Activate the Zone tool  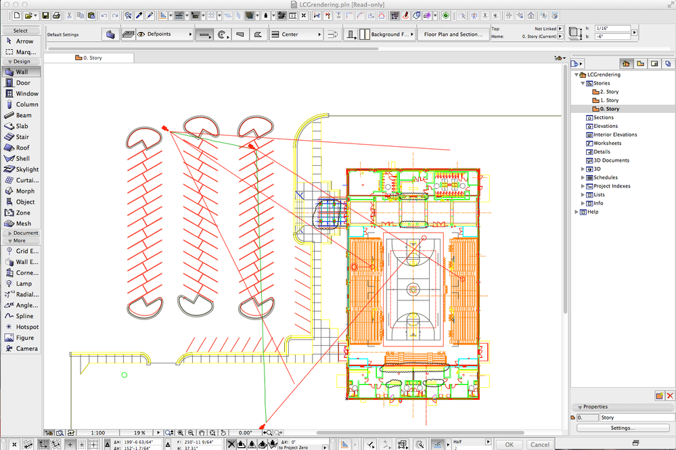(22, 212)
